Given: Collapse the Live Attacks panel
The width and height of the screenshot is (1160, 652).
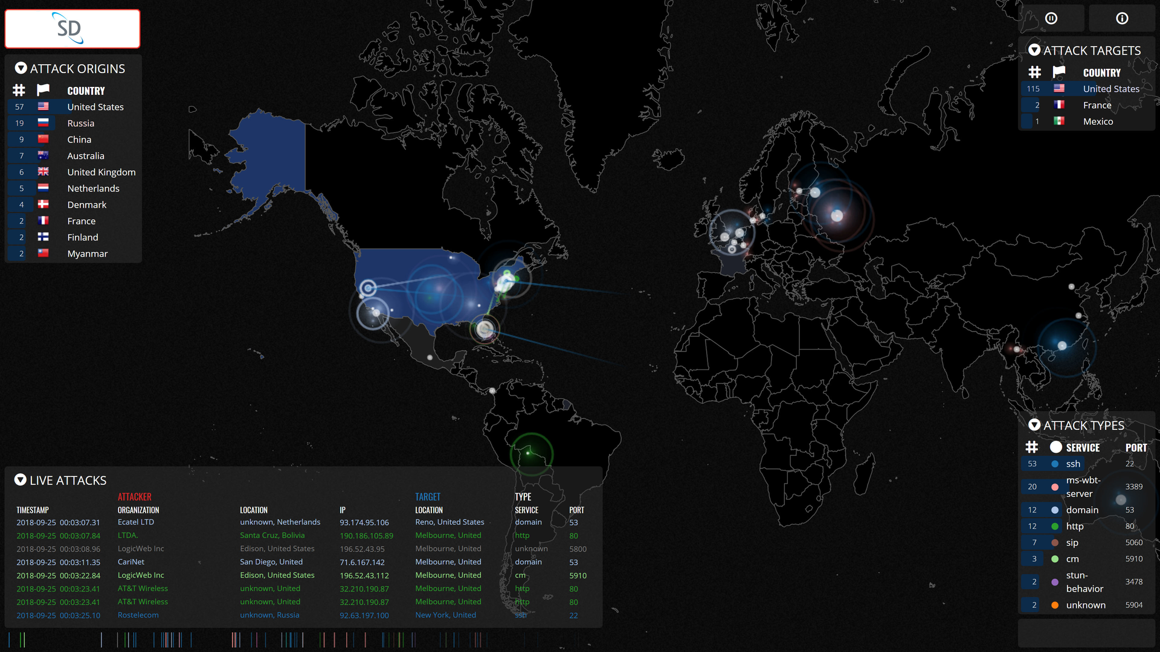Looking at the screenshot, I should (21, 479).
